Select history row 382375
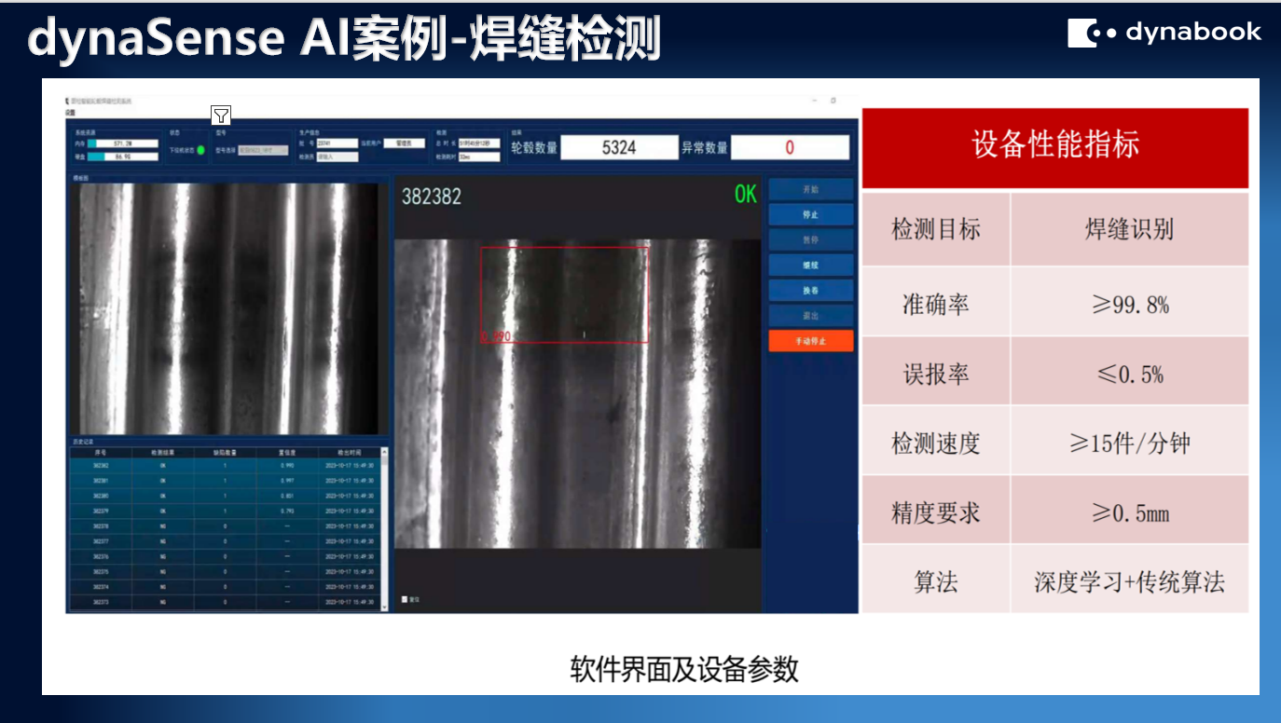1281x723 pixels. coord(225,572)
